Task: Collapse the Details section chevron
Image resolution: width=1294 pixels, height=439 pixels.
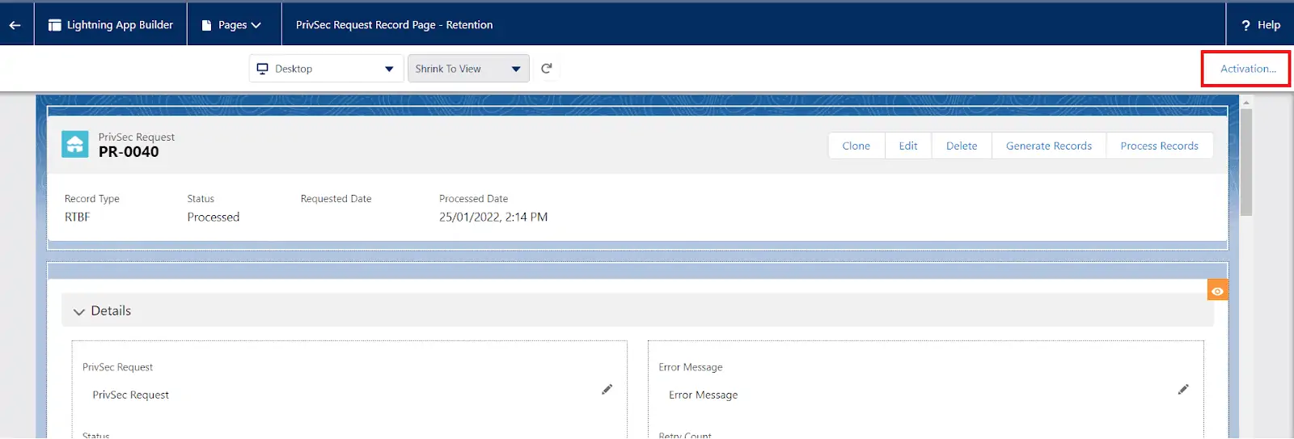Action: (79, 311)
